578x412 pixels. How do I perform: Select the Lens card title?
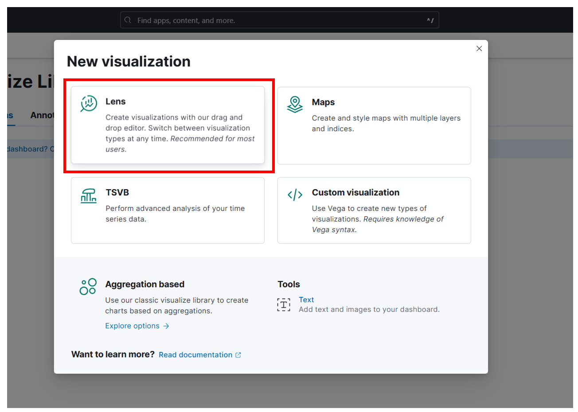(x=115, y=101)
